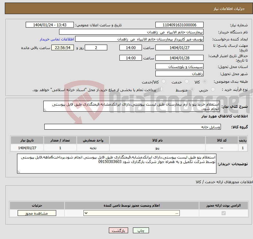Toggle the اسناد خزانه اسلامی payment checkbox

coord(161,89)
